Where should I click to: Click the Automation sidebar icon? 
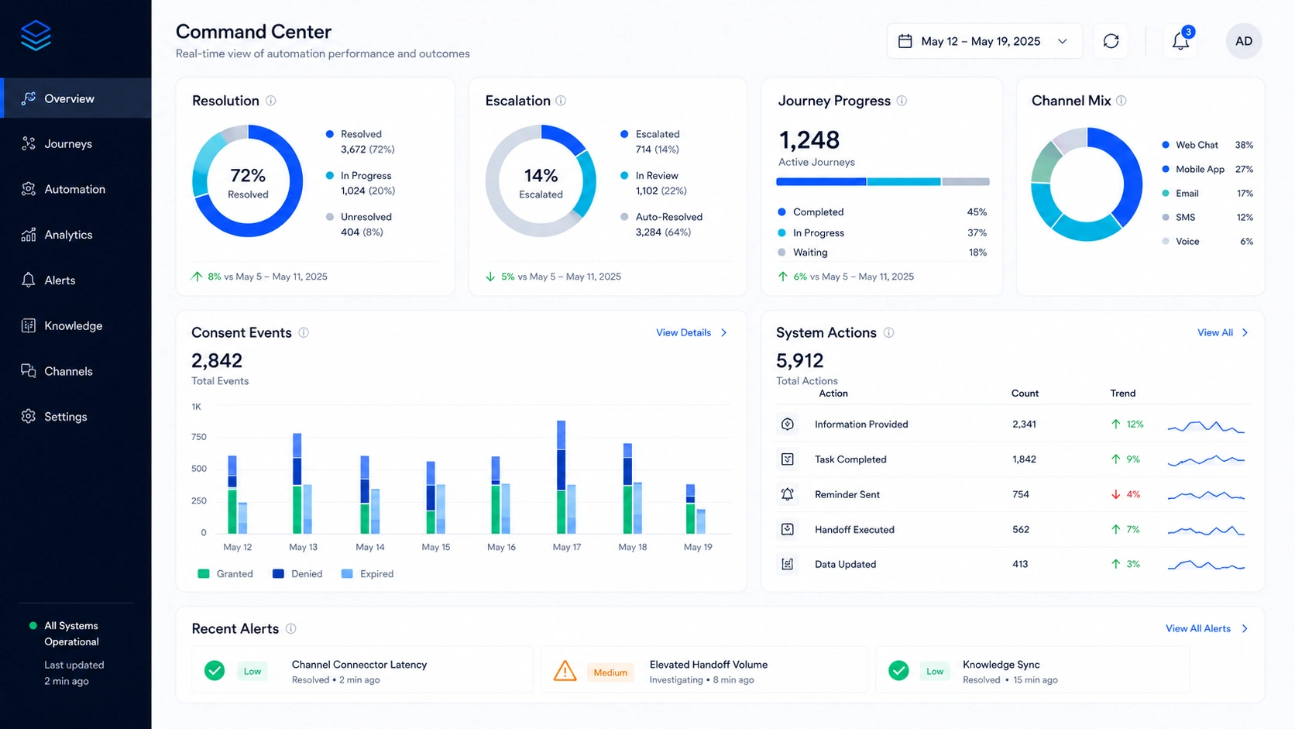click(x=29, y=189)
